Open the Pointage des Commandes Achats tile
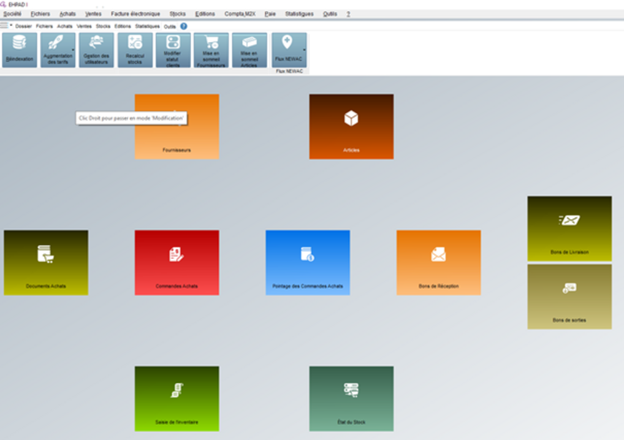624x440 pixels. tap(307, 262)
